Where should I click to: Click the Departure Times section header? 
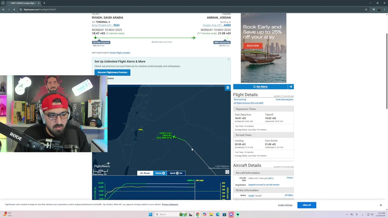click(x=263, y=109)
